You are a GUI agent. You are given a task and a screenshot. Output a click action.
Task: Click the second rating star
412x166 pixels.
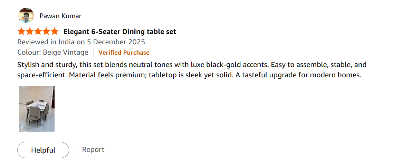(x=30, y=32)
